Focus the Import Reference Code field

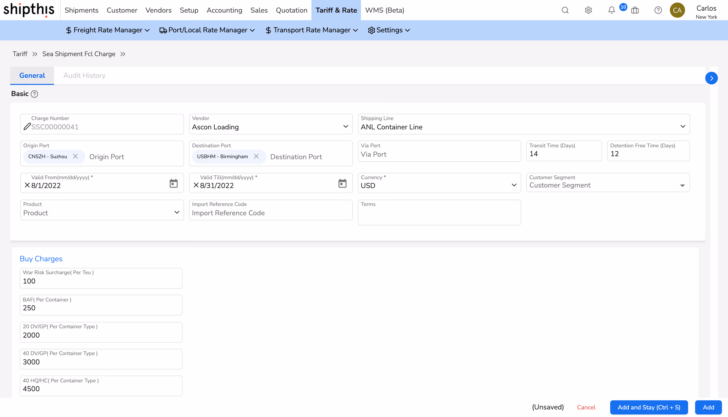tap(271, 210)
